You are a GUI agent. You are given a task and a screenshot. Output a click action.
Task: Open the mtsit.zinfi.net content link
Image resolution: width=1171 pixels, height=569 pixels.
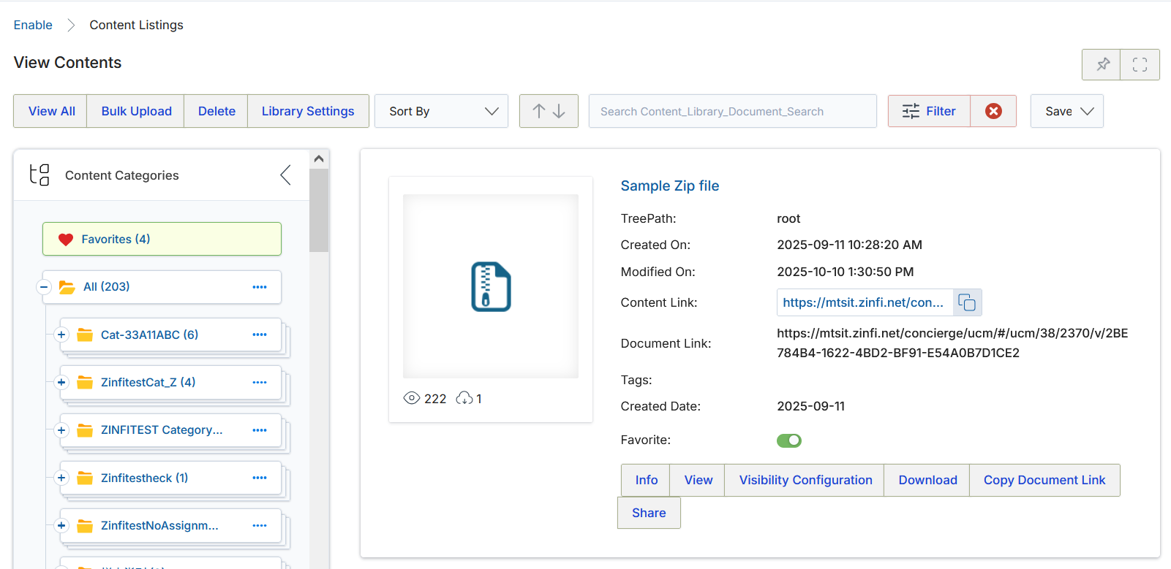(x=863, y=302)
